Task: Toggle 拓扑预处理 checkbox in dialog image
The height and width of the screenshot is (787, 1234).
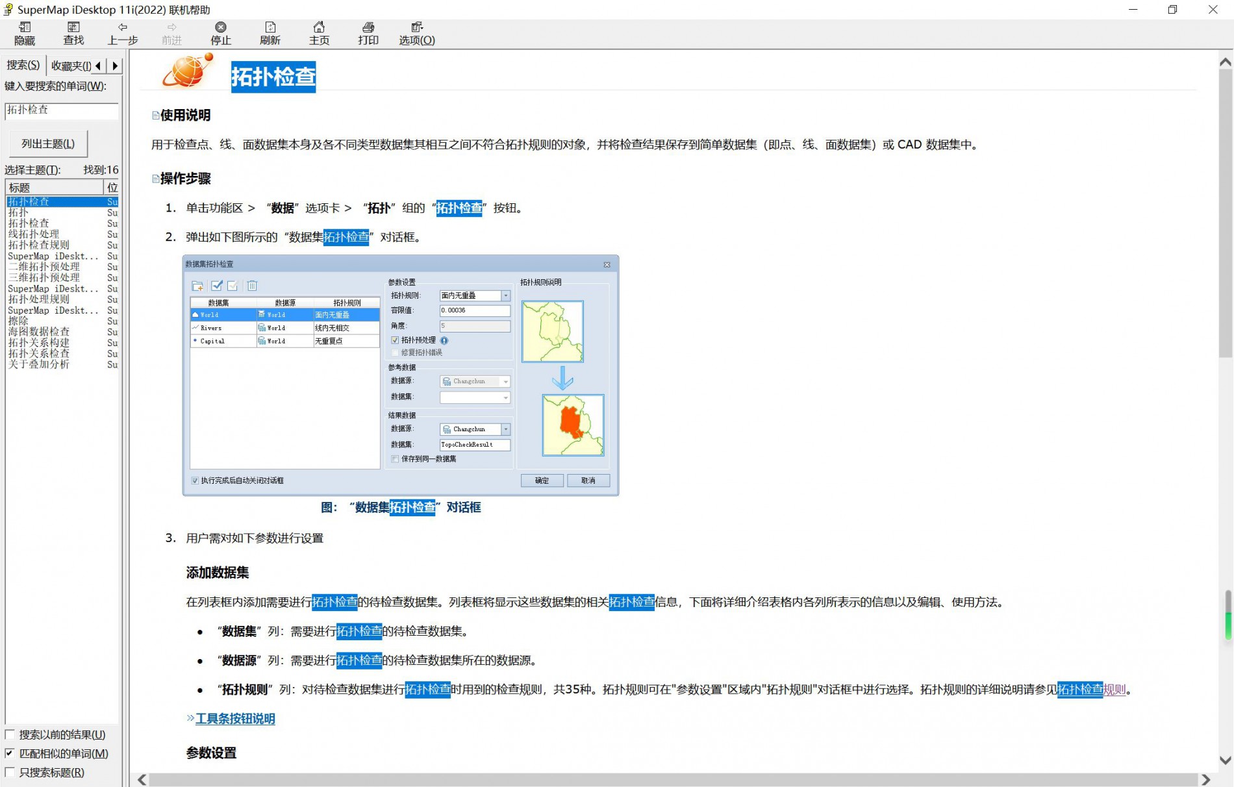Action: 395,340
